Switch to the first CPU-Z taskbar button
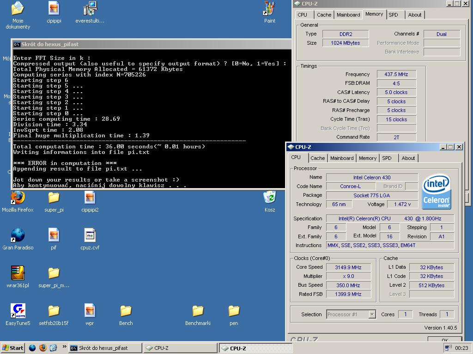Viewport: 473px width, 354px height. pyautogui.click(x=180, y=348)
